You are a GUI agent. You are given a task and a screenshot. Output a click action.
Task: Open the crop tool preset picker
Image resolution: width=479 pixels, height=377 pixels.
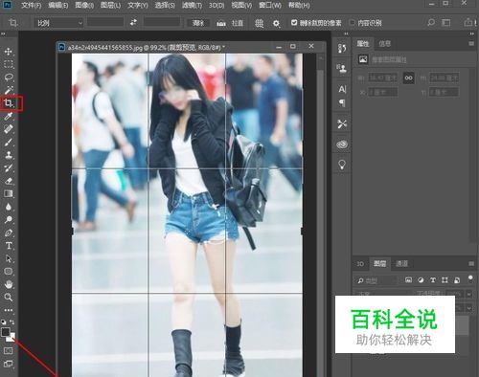tap(13, 23)
